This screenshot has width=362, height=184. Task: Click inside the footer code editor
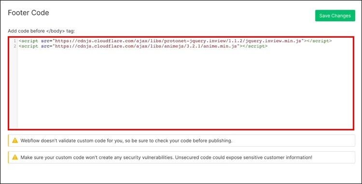(x=181, y=83)
